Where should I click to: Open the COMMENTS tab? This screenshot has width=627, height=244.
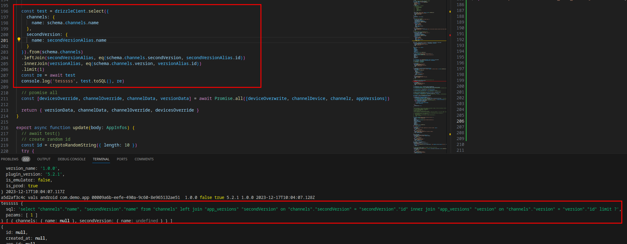tap(144, 159)
